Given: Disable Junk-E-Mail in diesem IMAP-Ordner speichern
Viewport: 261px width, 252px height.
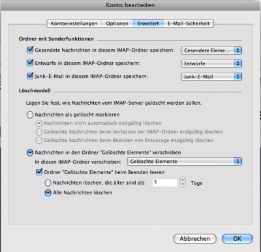Looking at the screenshot, I should pyautogui.click(x=30, y=76).
